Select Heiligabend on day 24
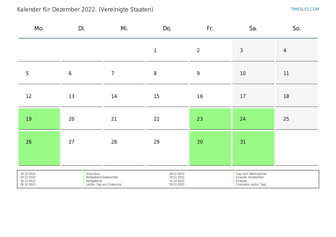This screenshot has width=336, height=237. coord(253,119)
